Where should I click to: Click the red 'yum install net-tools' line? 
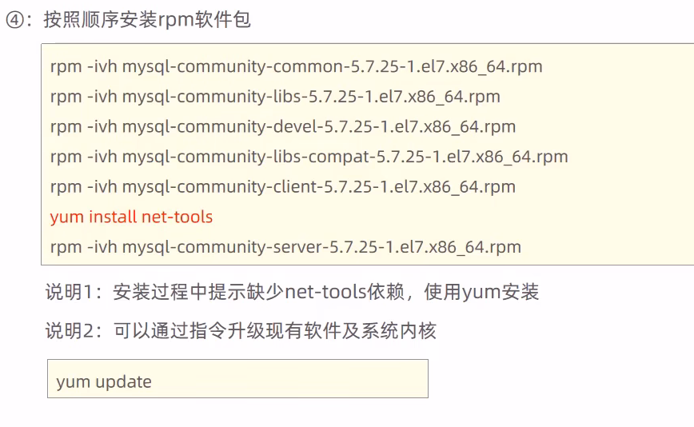pos(131,217)
